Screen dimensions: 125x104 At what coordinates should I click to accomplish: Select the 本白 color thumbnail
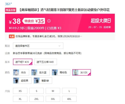tap(16, 72)
